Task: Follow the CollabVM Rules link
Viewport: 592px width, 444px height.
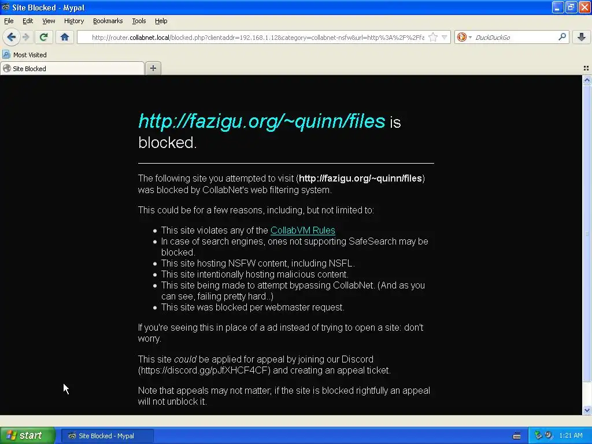Action: 303,230
